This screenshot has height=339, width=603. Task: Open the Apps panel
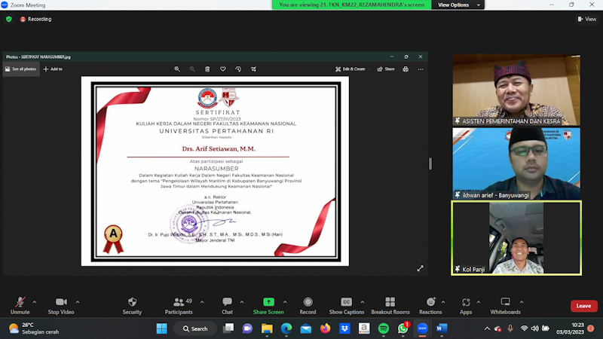466,306
